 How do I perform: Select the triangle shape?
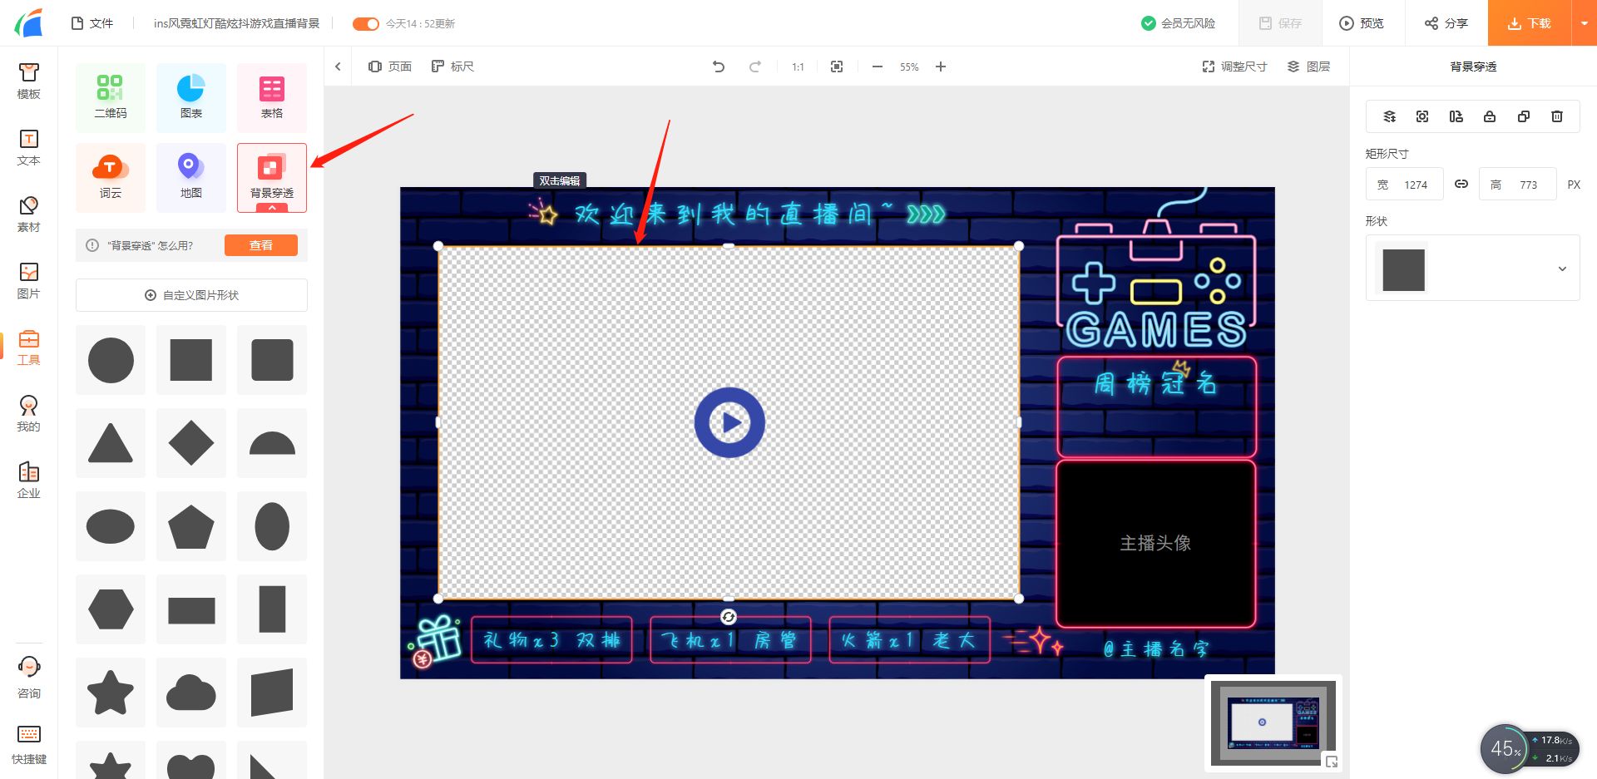pyautogui.click(x=111, y=443)
